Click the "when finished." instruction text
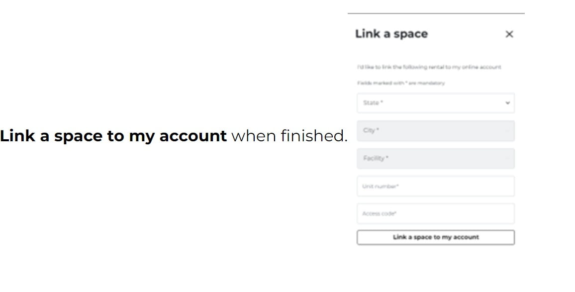575x292 pixels. 289,136
